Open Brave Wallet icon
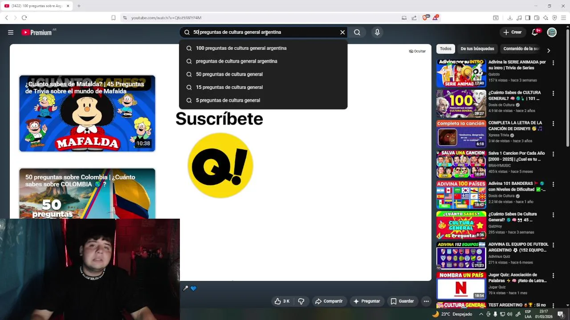The height and width of the screenshot is (320, 570). tap(537, 18)
